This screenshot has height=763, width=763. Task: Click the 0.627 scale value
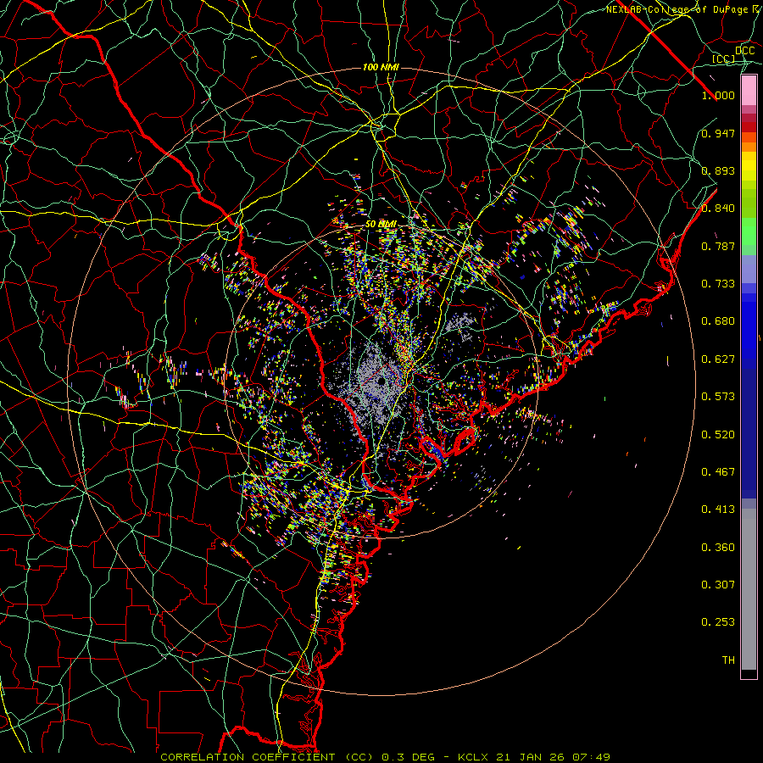pos(718,359)
